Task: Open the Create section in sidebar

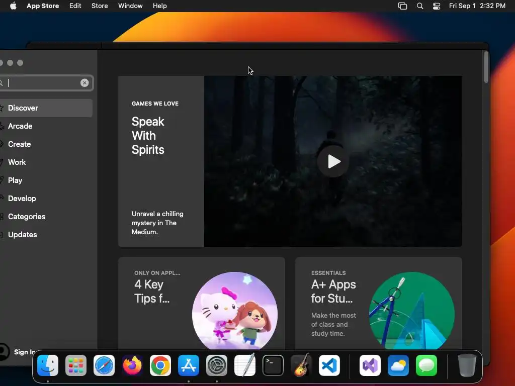Action: (x=46, y=144)
